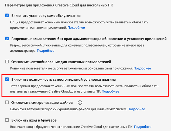Open 'Подробнее' link for plugin installation
The image size is (171, 131).
coord(110,91)
